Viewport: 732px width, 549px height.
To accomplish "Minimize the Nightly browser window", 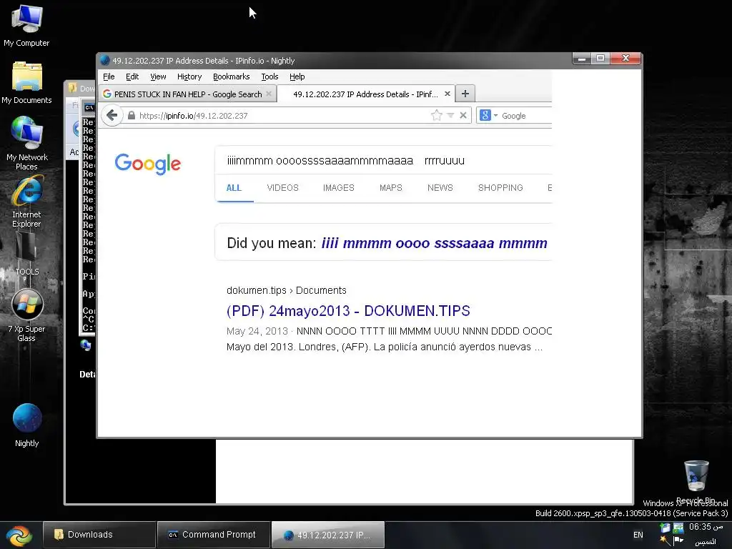I will click(x=582, y=59).
